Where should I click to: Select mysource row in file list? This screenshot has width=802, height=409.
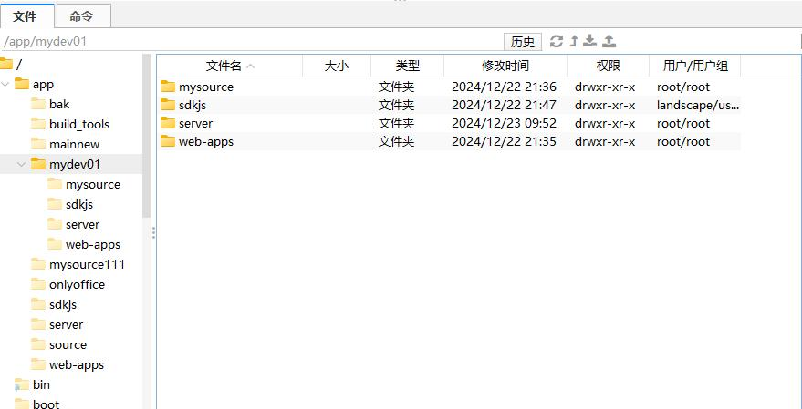pos(449,87)
